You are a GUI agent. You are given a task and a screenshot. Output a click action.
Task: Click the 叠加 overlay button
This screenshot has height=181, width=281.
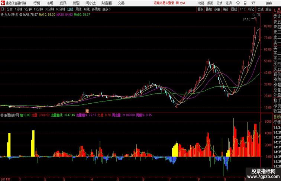coord(209,9)
